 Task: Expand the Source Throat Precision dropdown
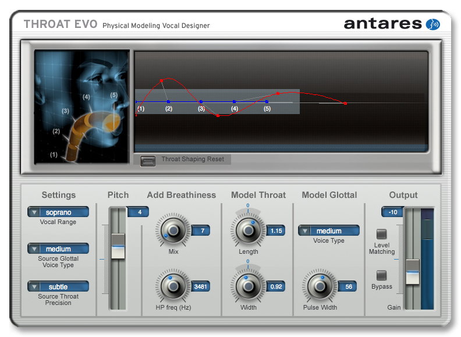click(x=58, y=286)
